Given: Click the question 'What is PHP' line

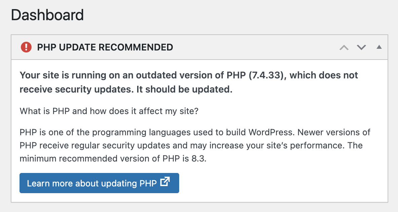Looking at the screenshot, I should (109, 111).
